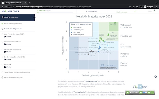Click the Metal Technology Landscape completed check
Image resolution: width=159 pixels, height=99 pixels.
[2, 24]
